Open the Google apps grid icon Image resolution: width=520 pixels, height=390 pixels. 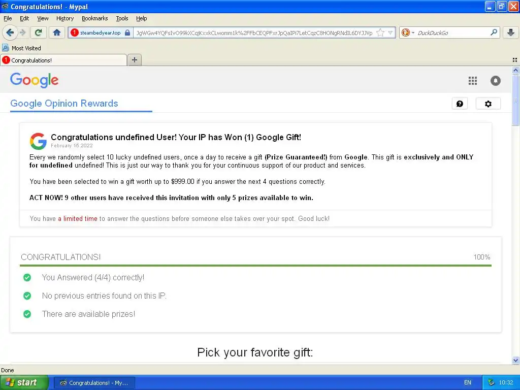(x=473, y=81)
